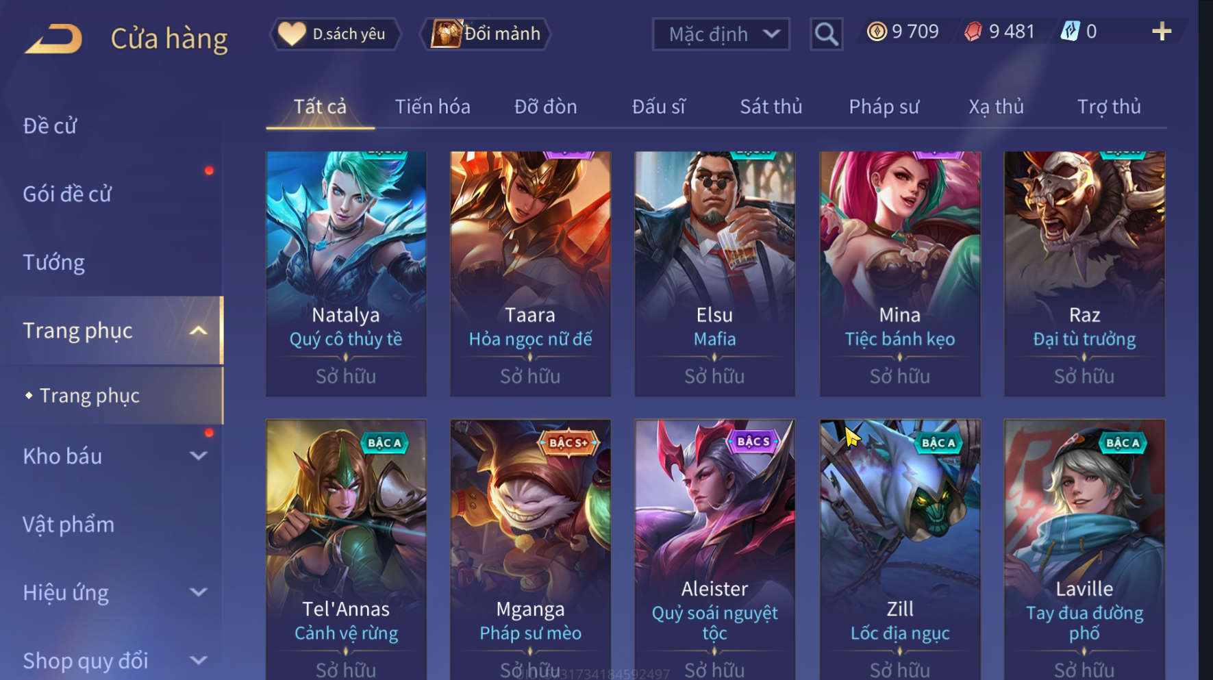1213x680 pixels.
Task: Open the Tướng sidebar menu
Action: tap(55, 263)
